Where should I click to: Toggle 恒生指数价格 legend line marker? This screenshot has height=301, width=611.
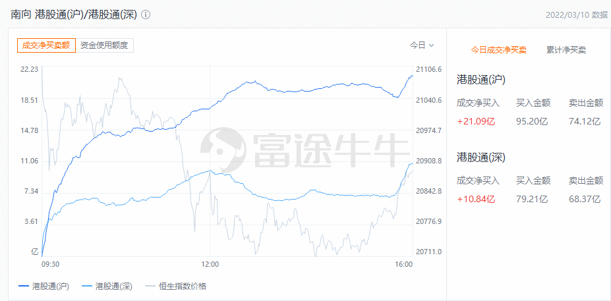pyautogui.click(x=150, y=287)
